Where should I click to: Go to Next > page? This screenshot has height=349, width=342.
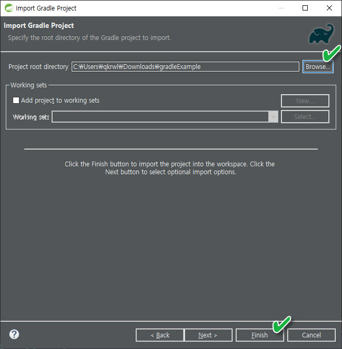[x=208, y=335]
